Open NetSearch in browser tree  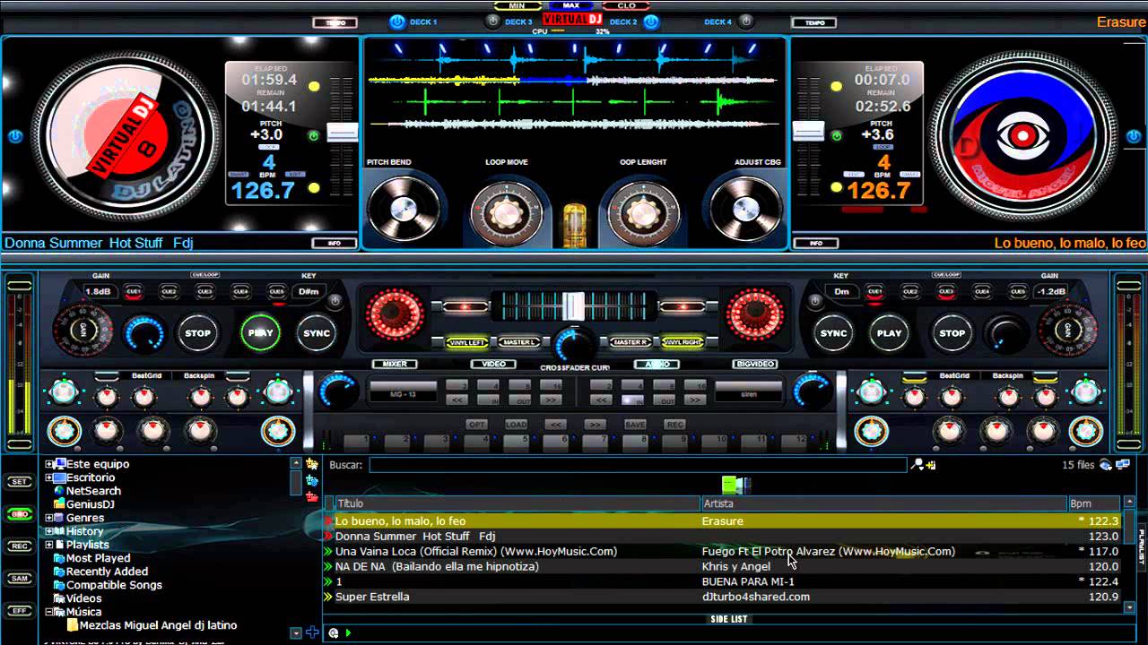[x=93, y=491]
